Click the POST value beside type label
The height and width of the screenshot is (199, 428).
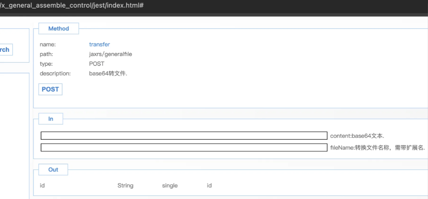coord(97,64)
